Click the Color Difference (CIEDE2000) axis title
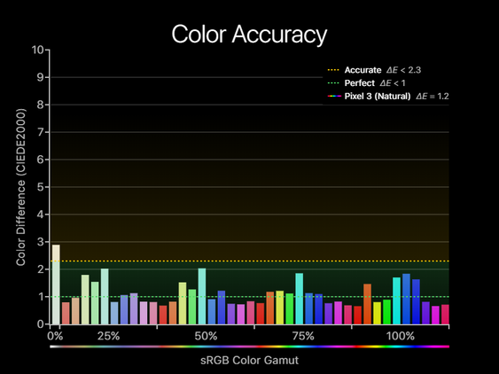Image resolution: width=499 pixels, height=374 pixels. click(20, 187)
